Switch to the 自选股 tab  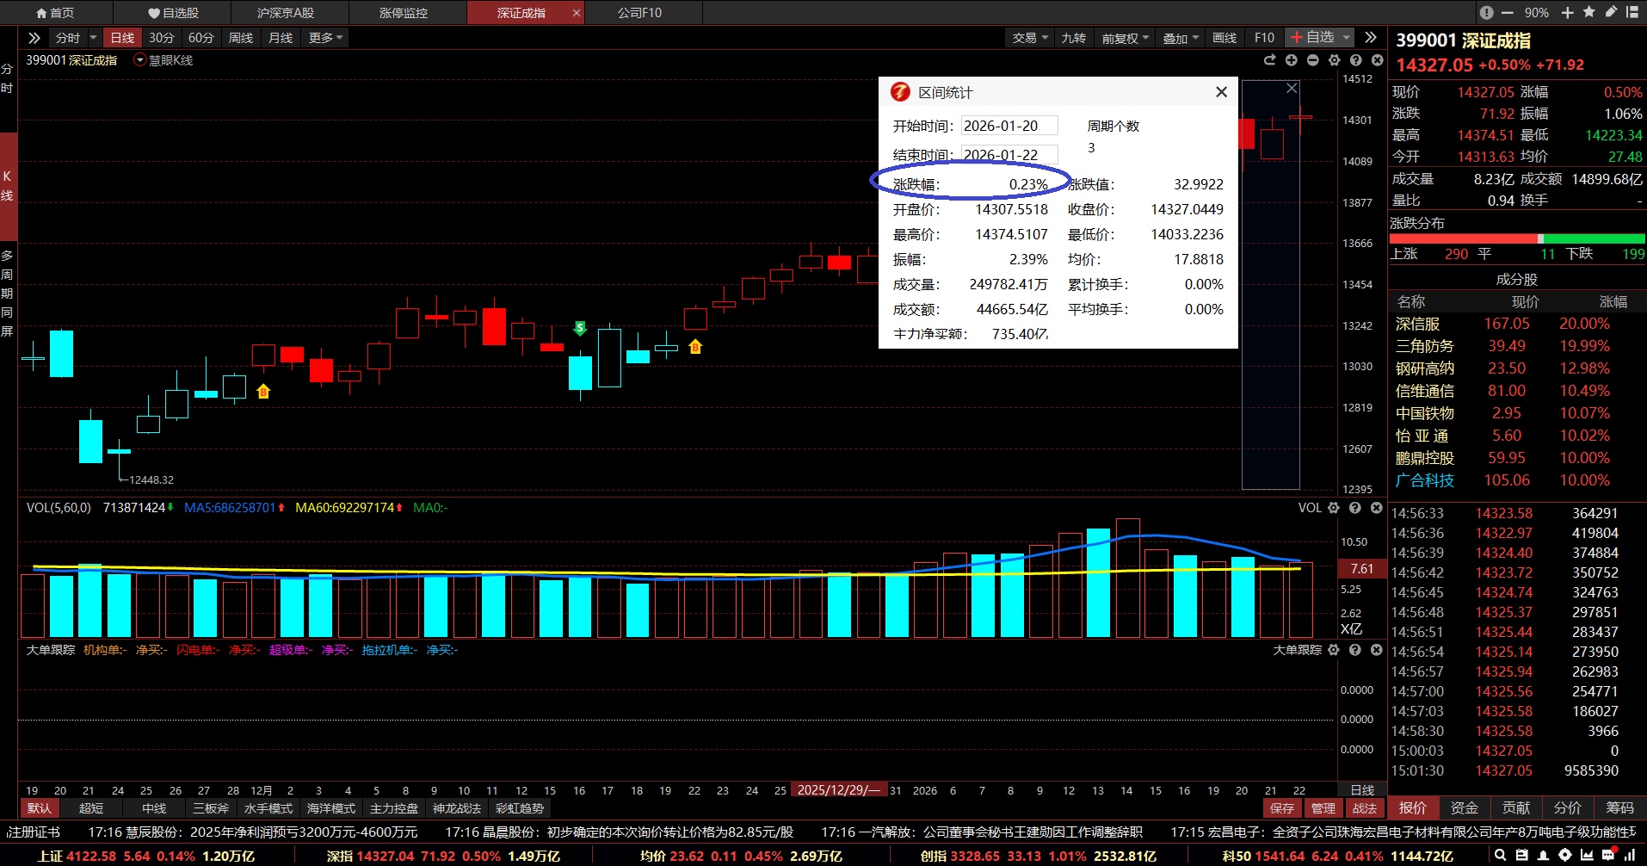[173, 13]
